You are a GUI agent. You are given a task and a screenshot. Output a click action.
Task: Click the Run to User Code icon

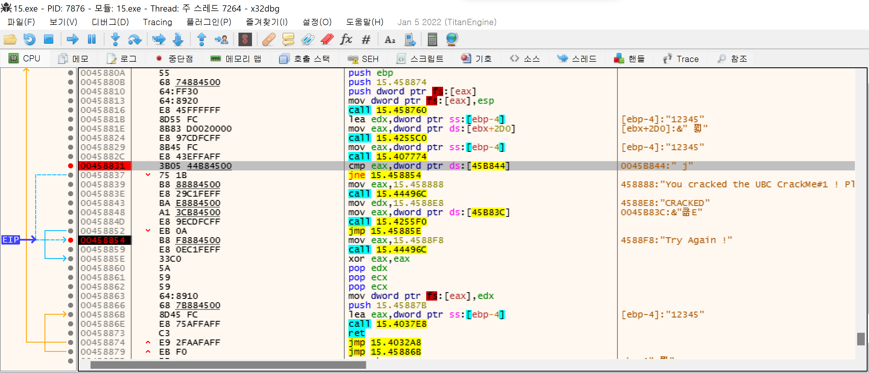[x=221, y=39]
